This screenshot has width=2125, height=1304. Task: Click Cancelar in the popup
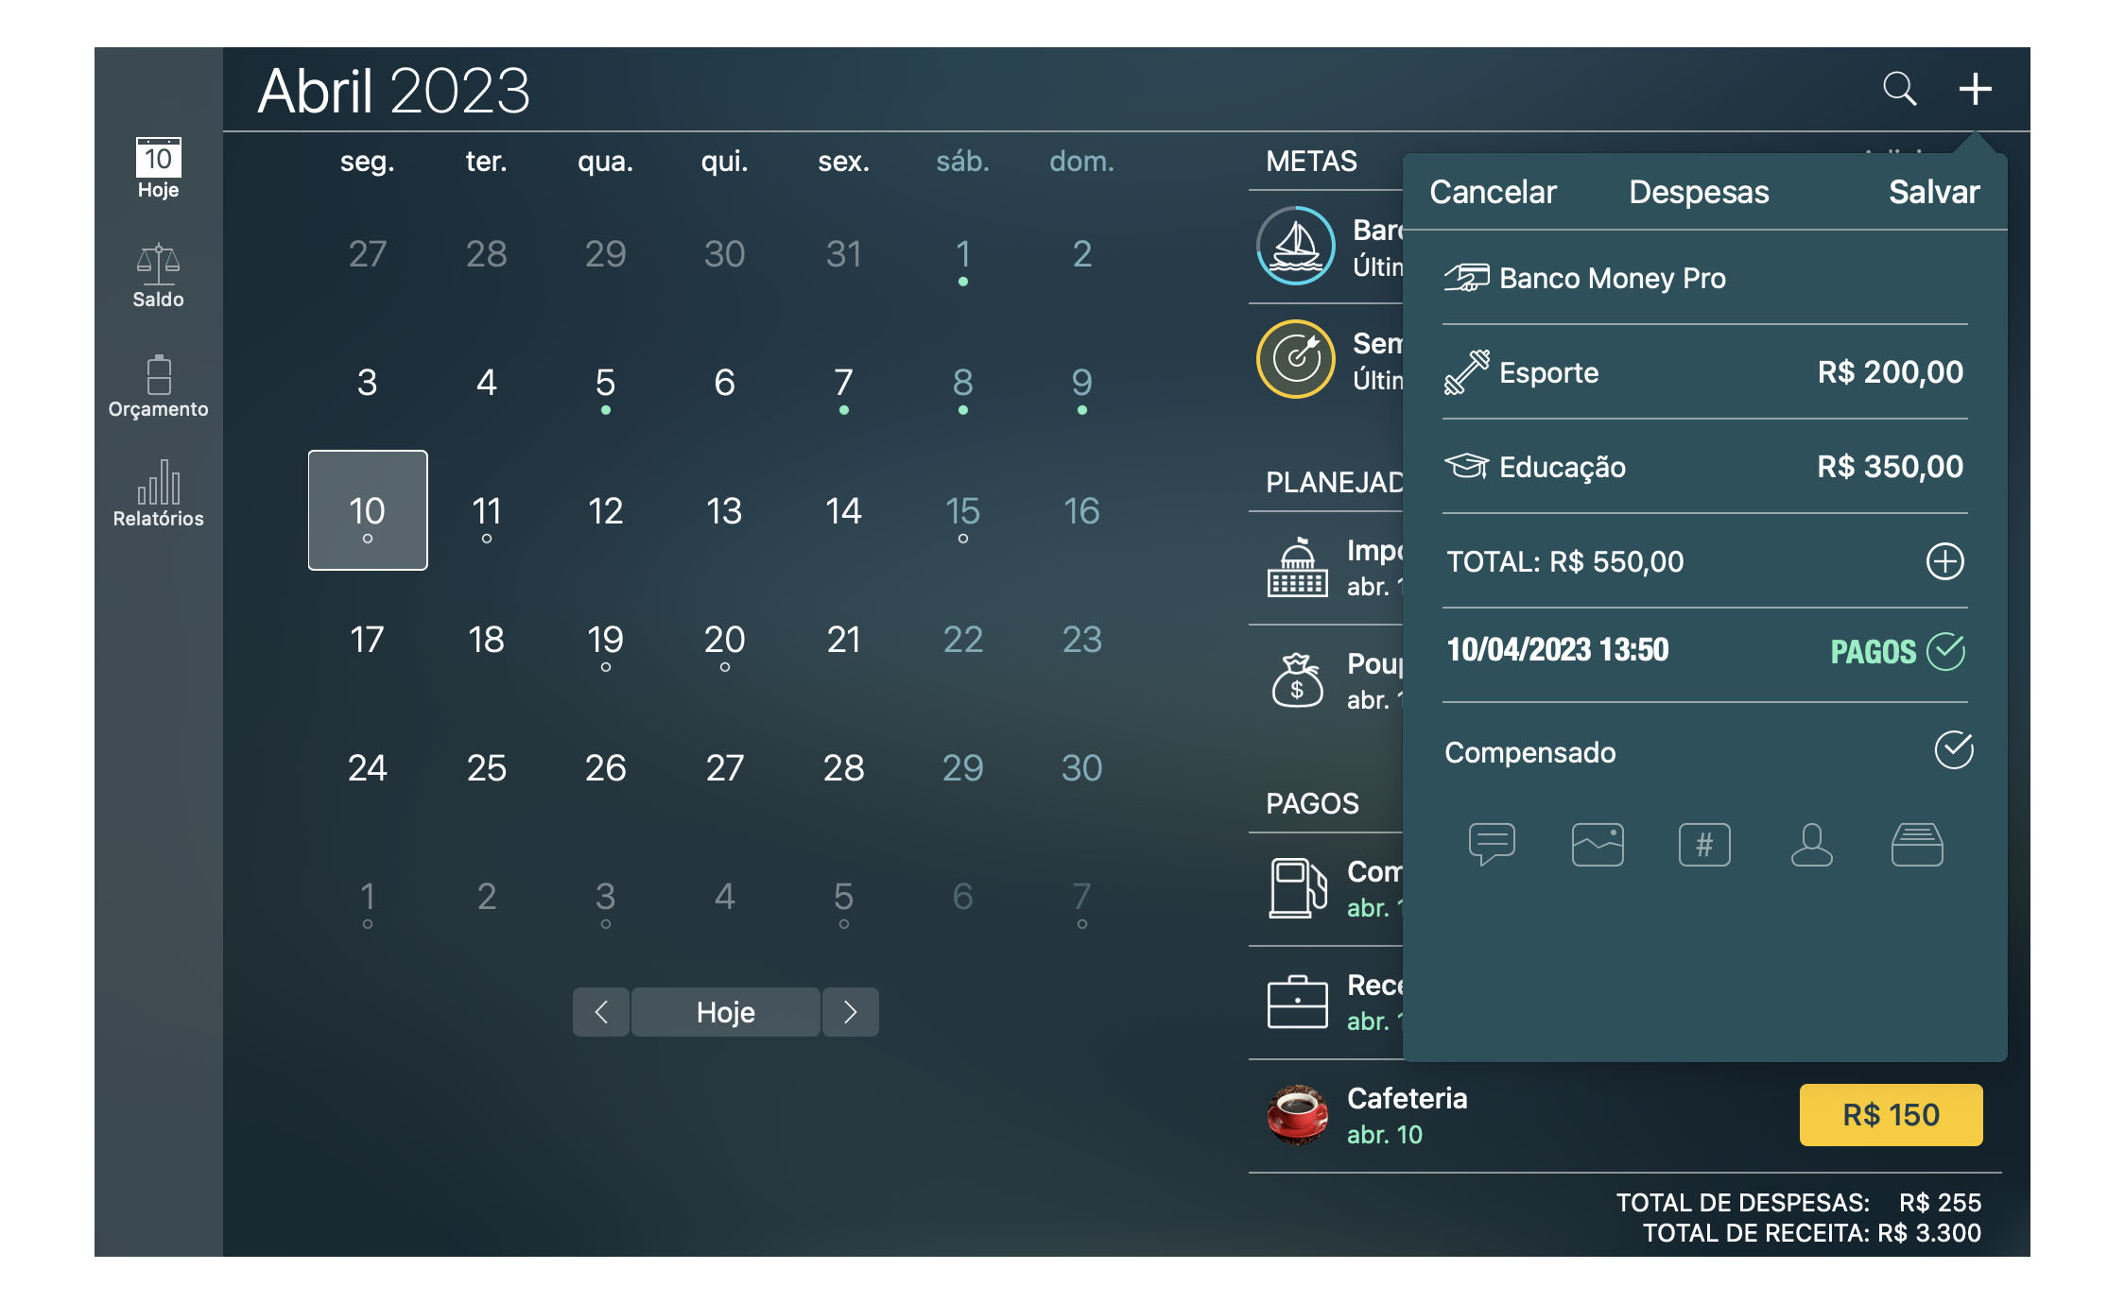coord(1493,192)
